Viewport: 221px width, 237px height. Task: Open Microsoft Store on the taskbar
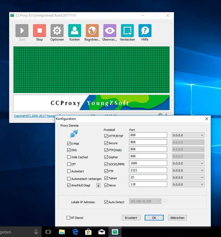[x=88, y=232]
